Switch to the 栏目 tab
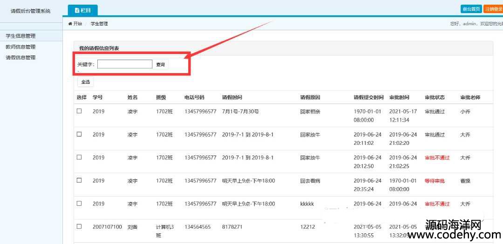This screenshot has height=244, width=503. point(83,10)
